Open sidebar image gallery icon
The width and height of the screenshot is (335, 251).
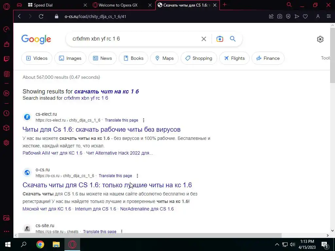(x=7, y=218)
